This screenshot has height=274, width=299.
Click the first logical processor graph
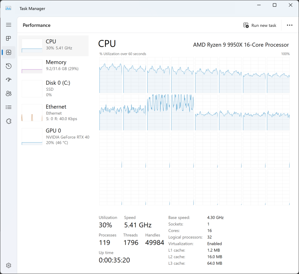click(x=111, y=75)
